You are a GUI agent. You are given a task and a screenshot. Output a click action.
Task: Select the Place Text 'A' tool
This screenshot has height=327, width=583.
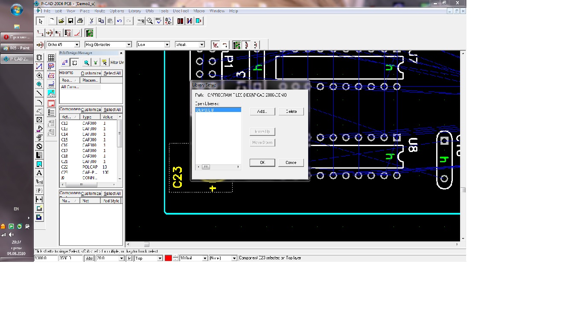point(39,173)
